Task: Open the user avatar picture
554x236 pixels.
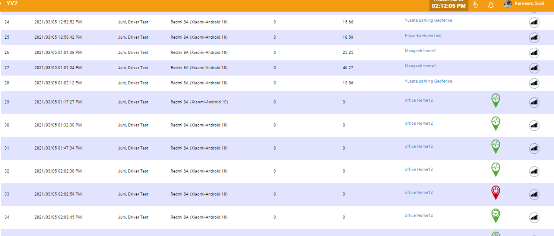Action: [x=507, y=4]
